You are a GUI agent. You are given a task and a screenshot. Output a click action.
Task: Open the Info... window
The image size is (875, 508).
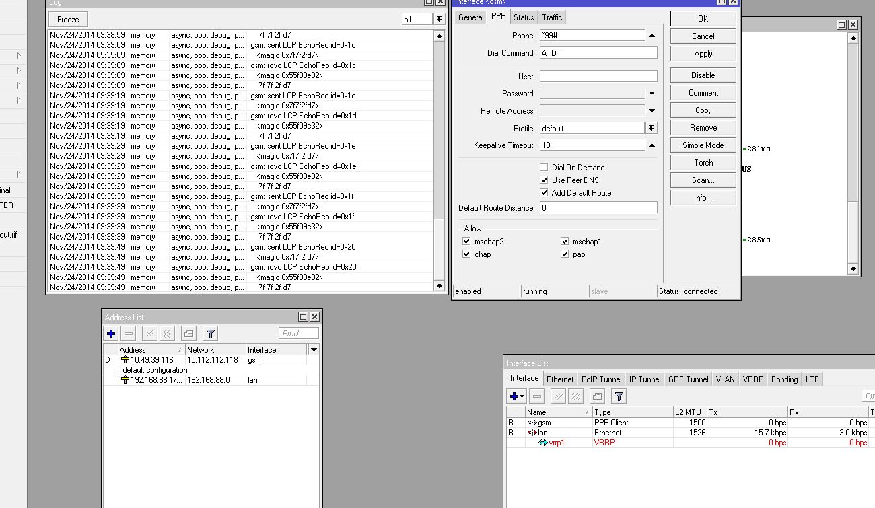pos(703,198)
